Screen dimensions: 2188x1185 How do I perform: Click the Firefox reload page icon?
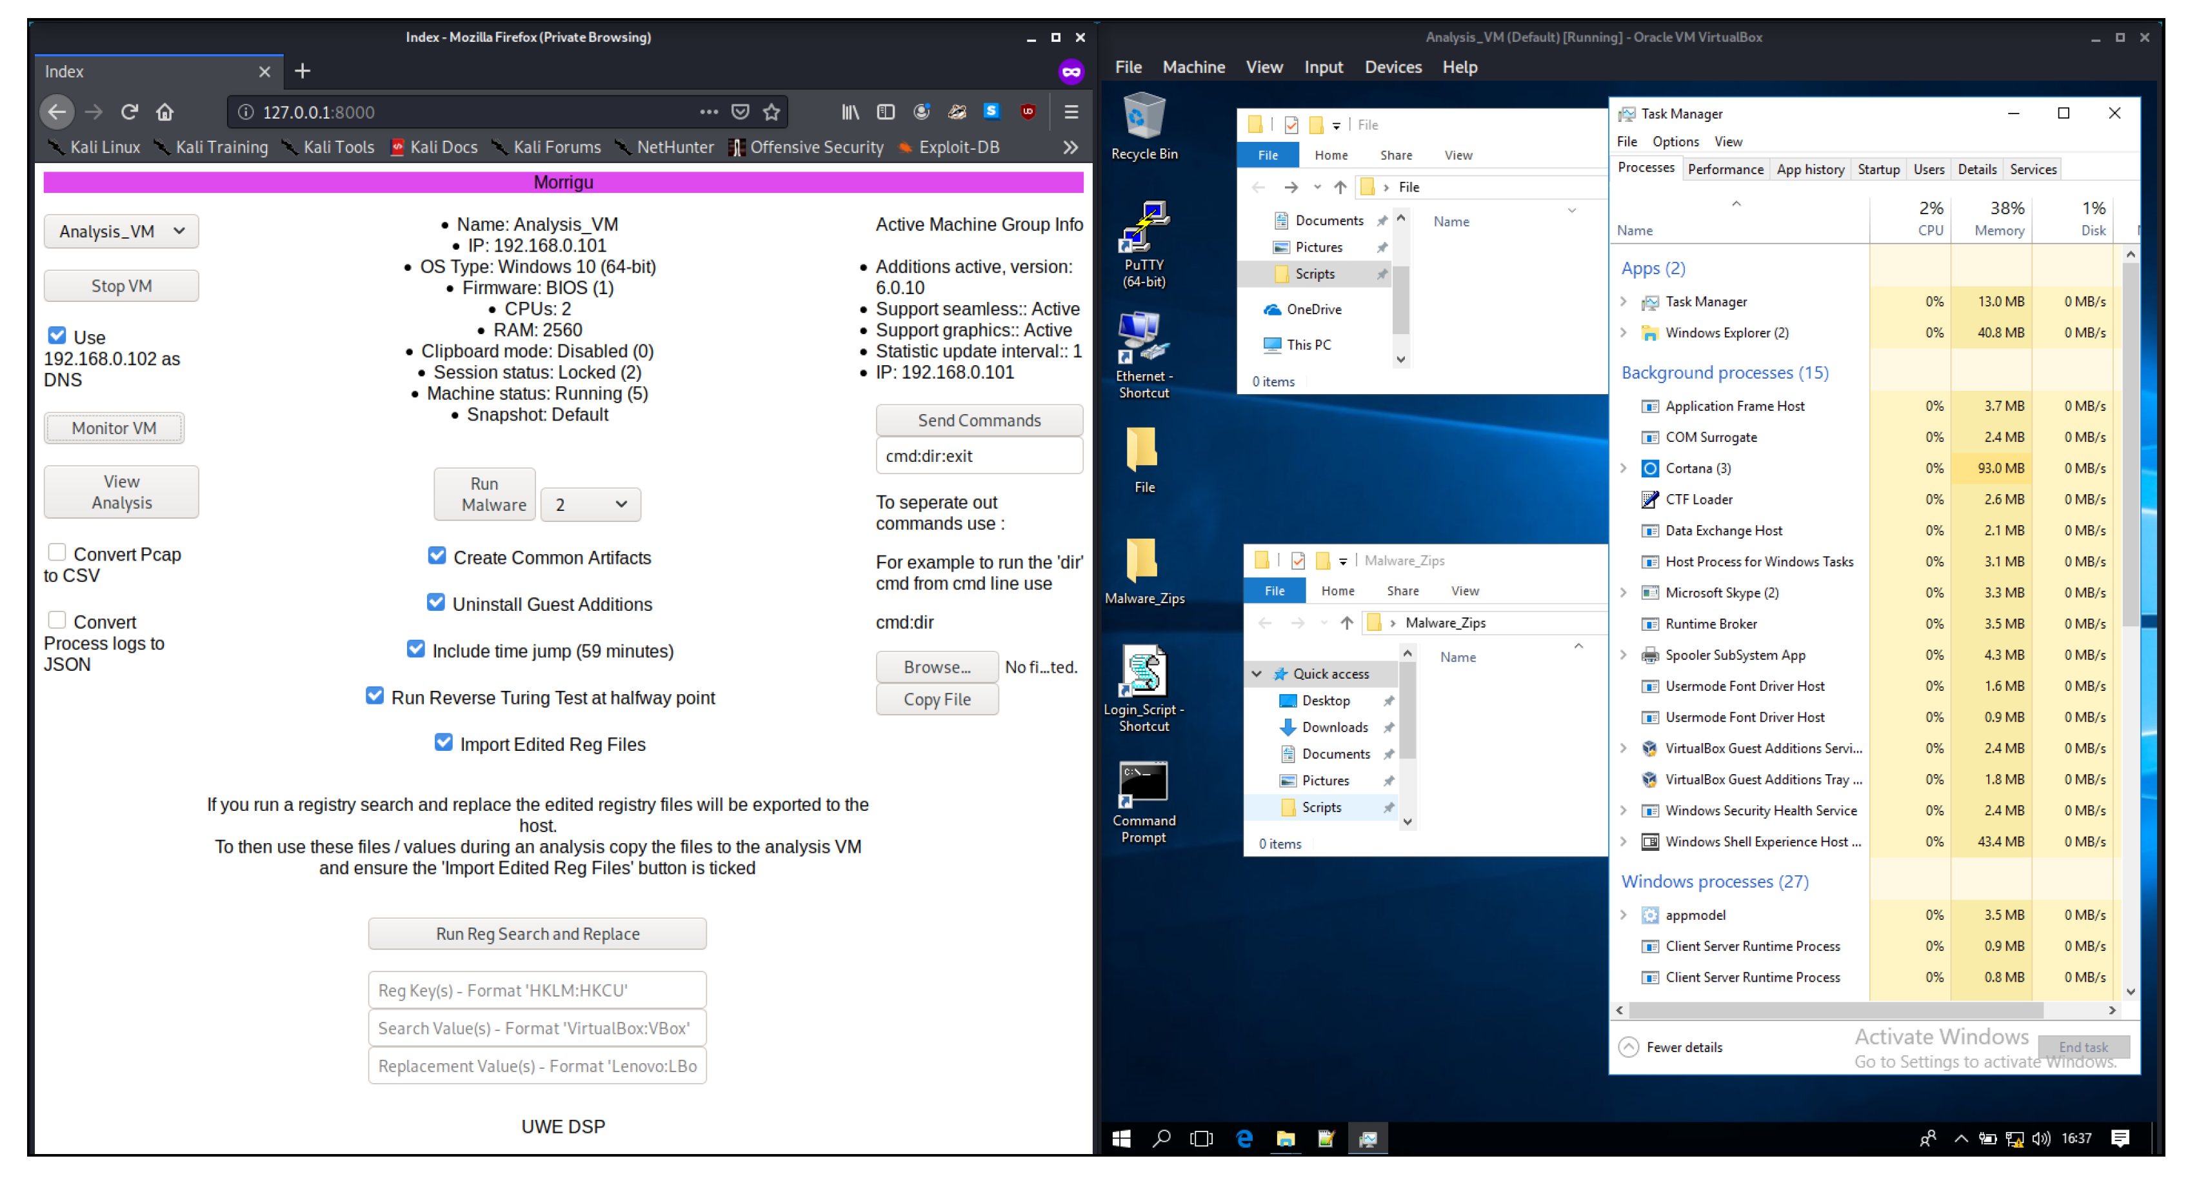point(129,112)
